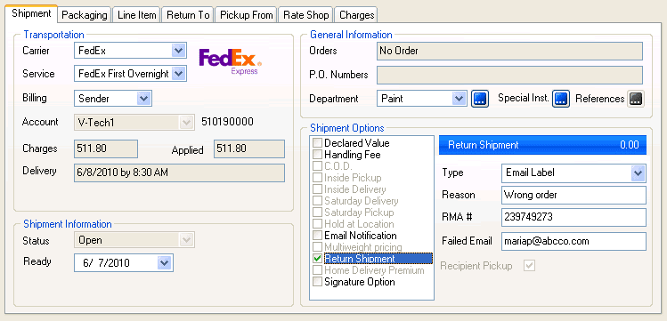Open the Status dropdown
Image resolution: width=667 pixels, height=321 pixels.
(x=186, y=240)
